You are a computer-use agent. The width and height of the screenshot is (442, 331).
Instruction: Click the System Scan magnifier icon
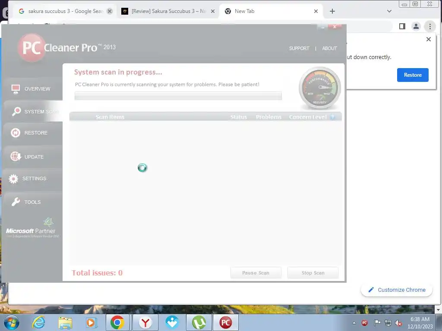tap(16, 112)
